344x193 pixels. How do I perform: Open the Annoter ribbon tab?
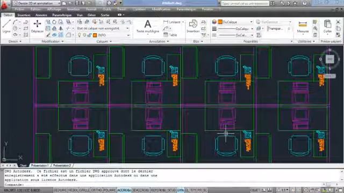click(41, 15)
